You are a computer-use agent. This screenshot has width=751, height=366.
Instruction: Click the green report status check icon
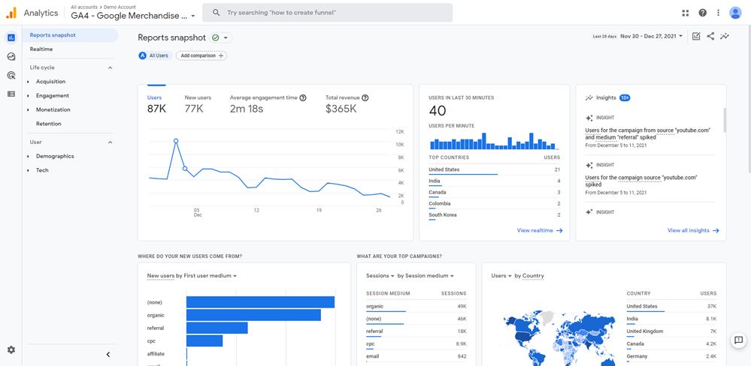(216, 37)
